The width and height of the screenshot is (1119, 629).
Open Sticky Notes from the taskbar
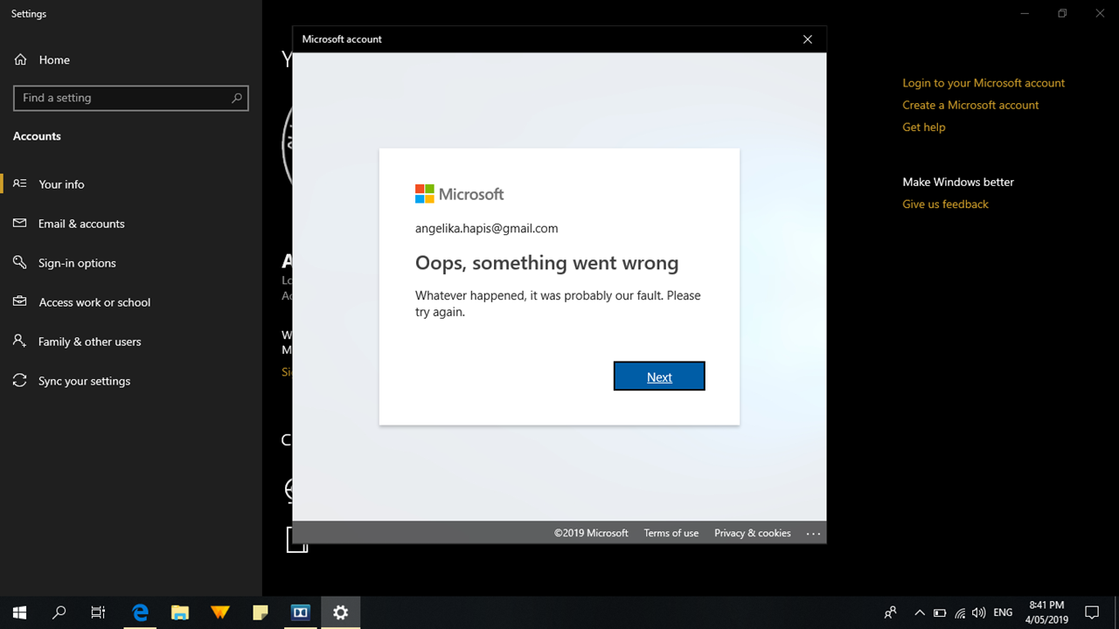tap(260, 612)
